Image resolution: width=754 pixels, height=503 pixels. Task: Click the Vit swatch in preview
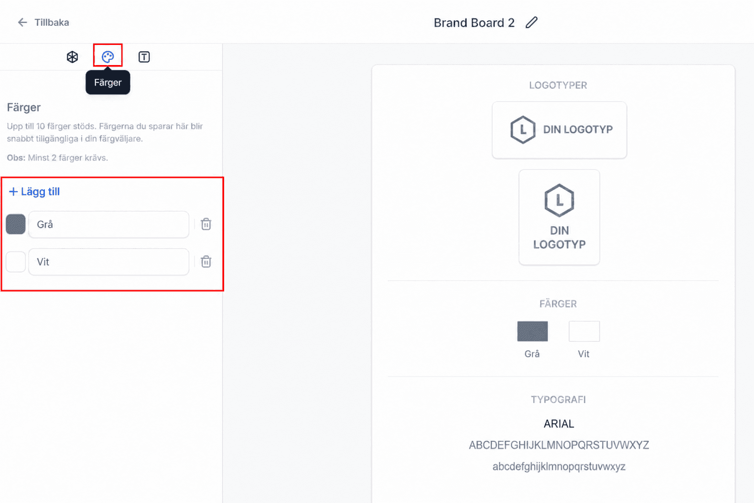pyautogui.click(x=584, y=331)
